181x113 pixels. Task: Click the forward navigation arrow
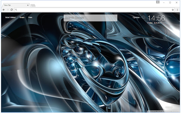(8, 10)
